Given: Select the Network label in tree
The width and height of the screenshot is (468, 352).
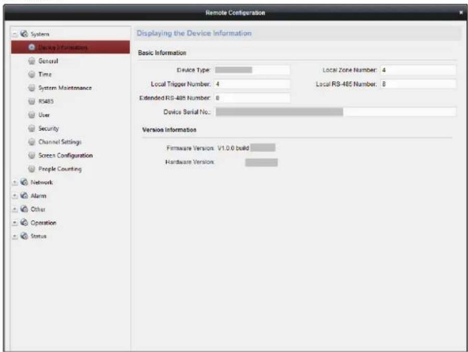Looking at the screenshot, I should [x=42, y=182].
